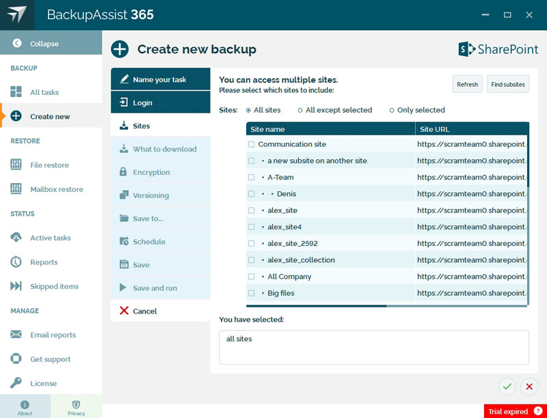The image size is (547, 418).
Task: Open License key icon
Action: click(16, 382)
